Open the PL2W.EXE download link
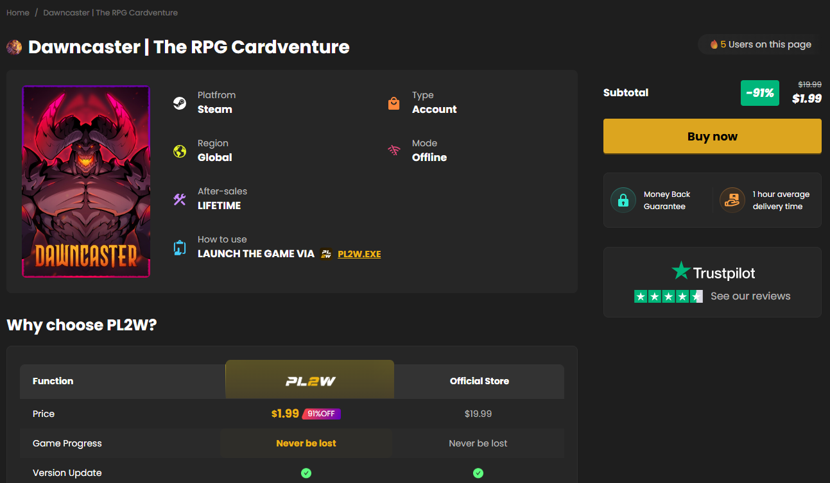The height and width of the screenshot is (483, 830). point(359,254)
